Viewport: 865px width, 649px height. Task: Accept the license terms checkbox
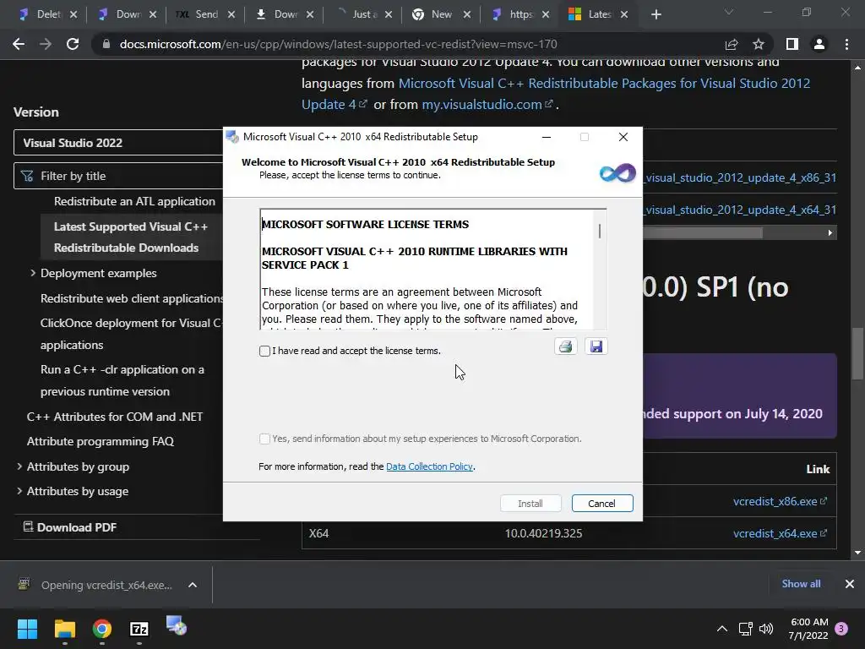click(264, 351)
